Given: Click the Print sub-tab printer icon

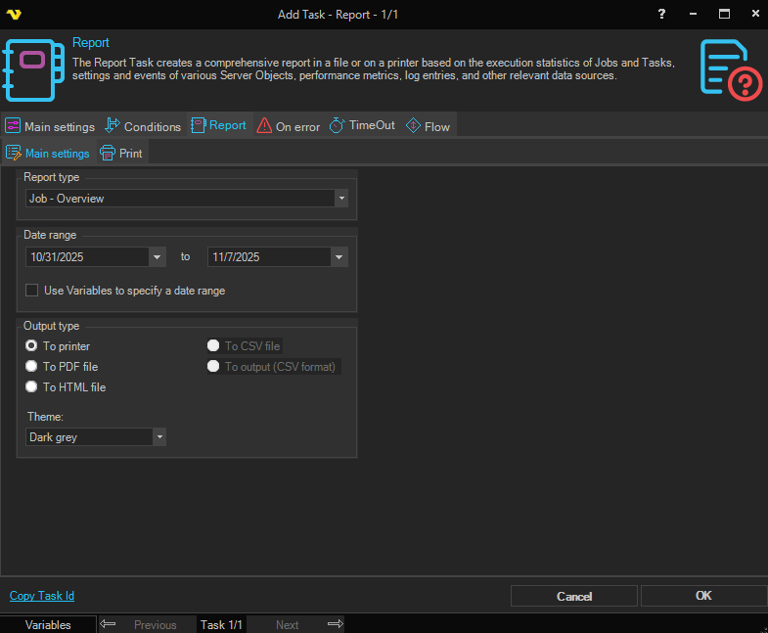Looking at the screenshot, I should point(108,154).
